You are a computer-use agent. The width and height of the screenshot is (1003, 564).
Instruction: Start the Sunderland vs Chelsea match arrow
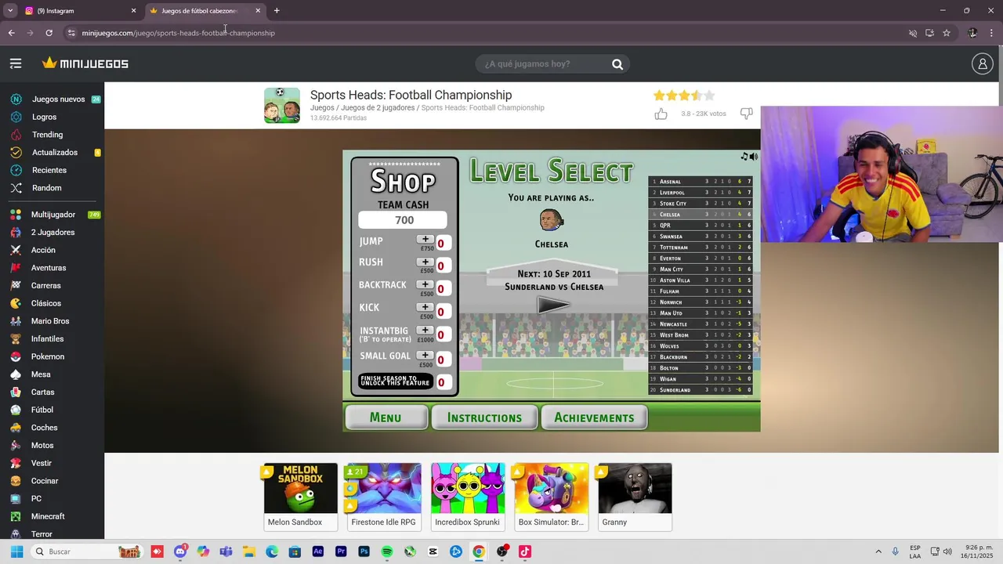point(553,305)
